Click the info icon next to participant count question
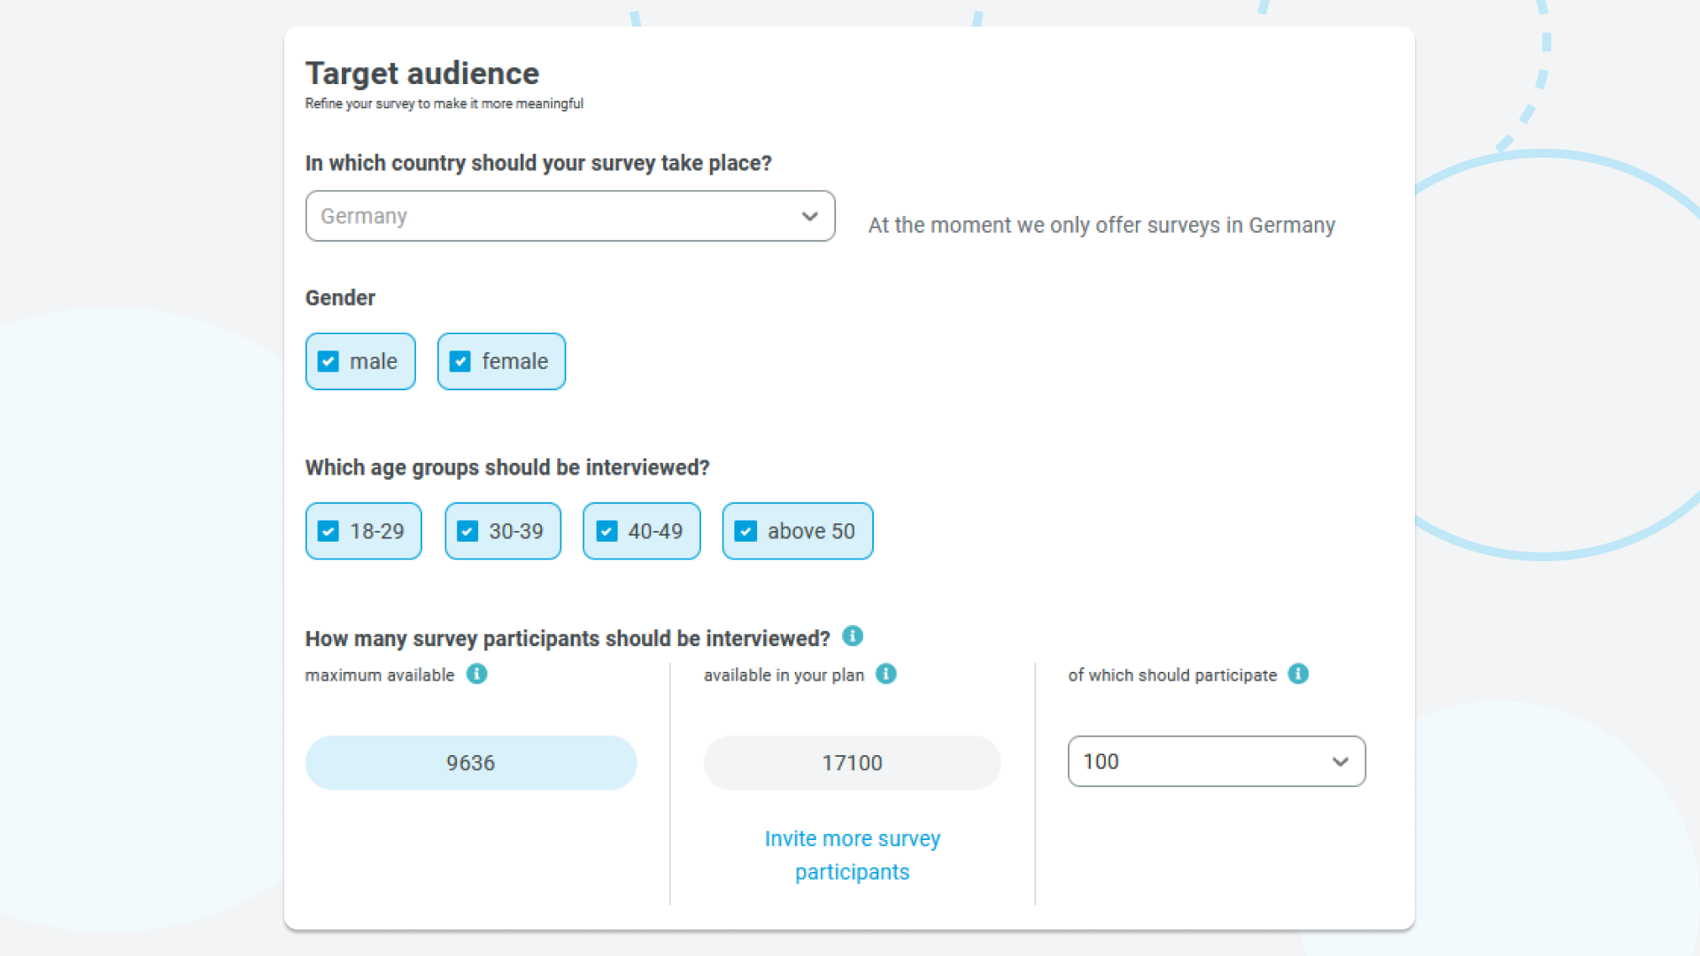 click(853, 636)
